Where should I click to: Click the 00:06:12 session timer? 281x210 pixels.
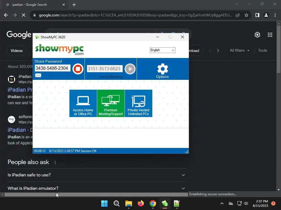40,151
